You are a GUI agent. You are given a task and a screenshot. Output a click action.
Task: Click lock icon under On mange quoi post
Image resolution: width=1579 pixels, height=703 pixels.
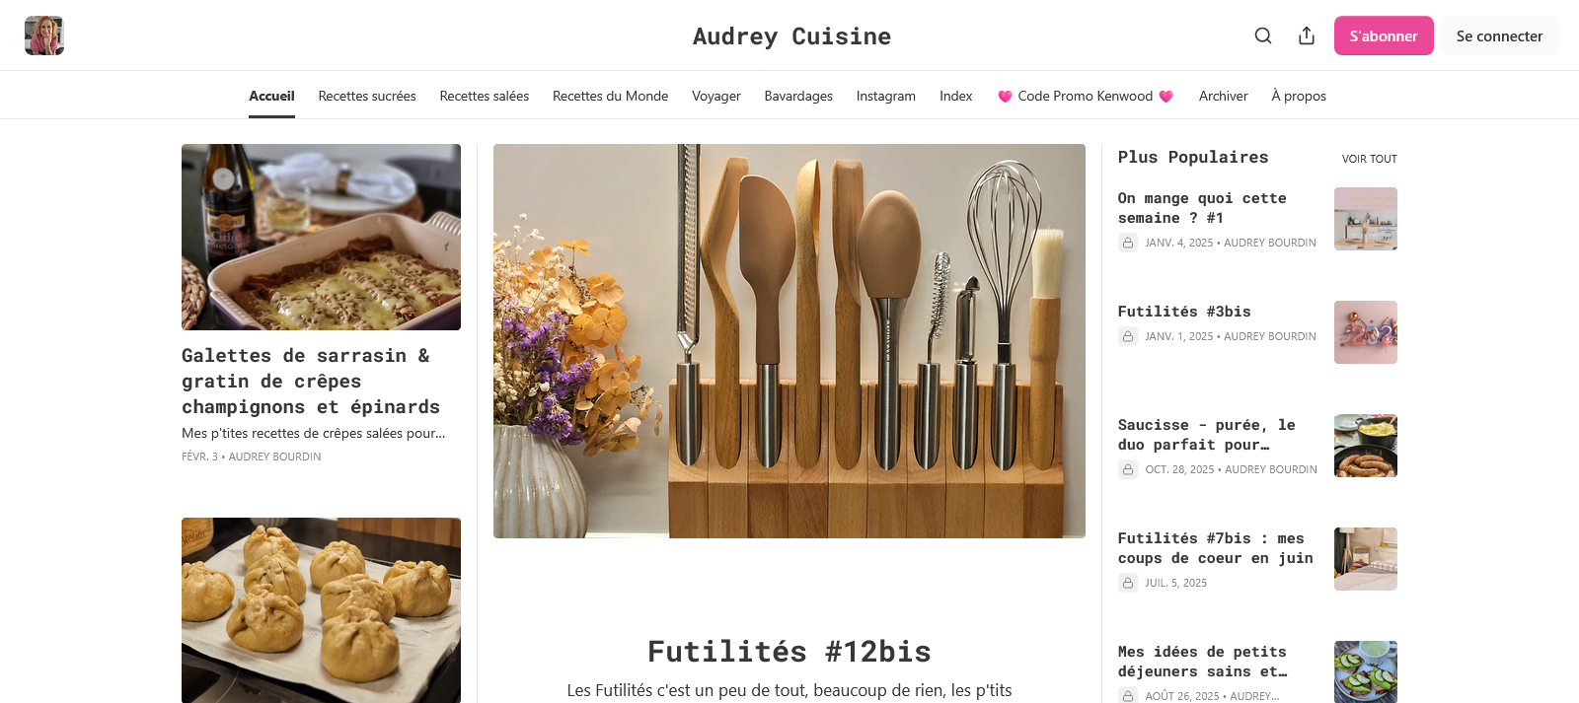pos(1128,243)
